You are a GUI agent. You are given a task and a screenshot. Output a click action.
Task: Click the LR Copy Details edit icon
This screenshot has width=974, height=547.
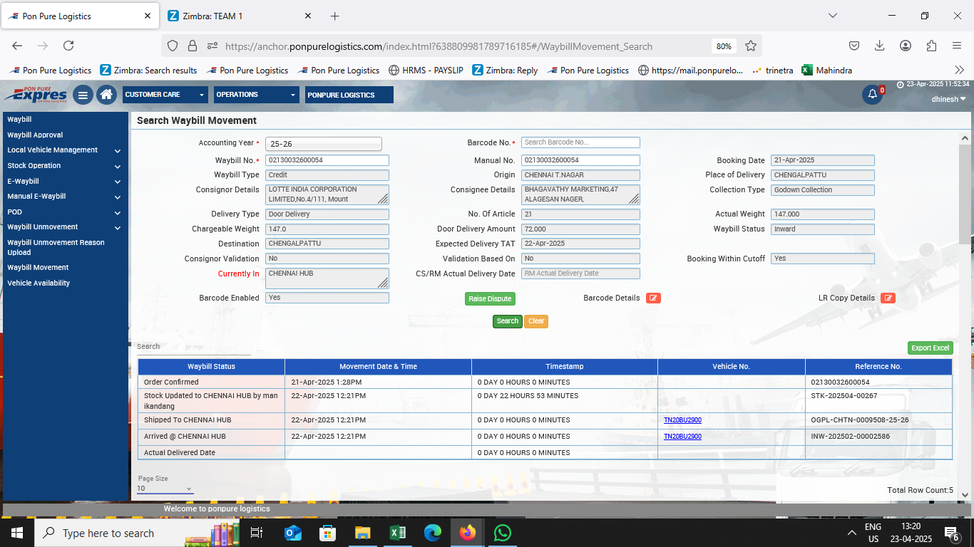(x=888, y=298)
